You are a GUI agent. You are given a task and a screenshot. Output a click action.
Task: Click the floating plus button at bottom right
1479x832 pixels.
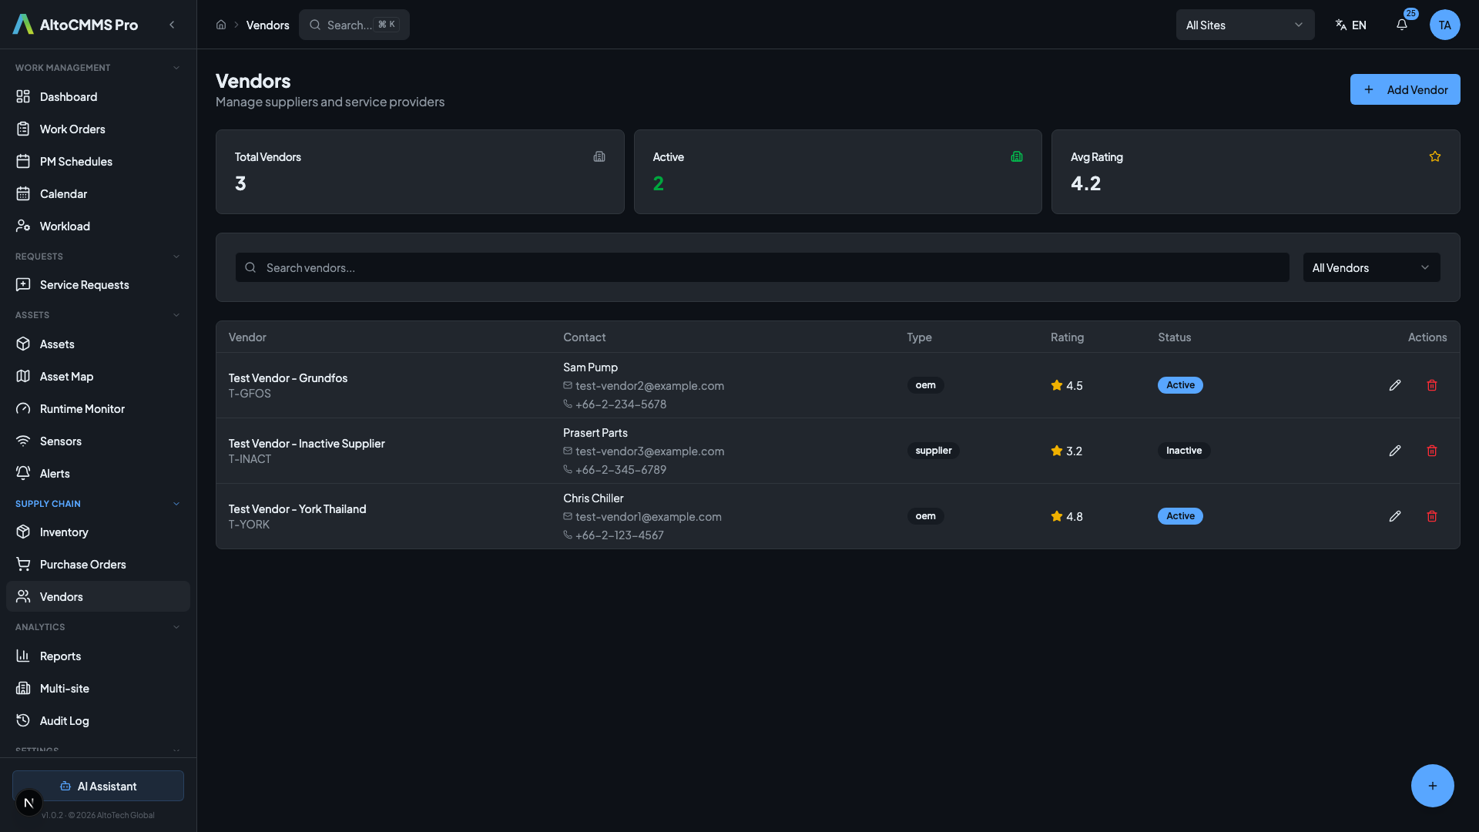coord(1432,786)
